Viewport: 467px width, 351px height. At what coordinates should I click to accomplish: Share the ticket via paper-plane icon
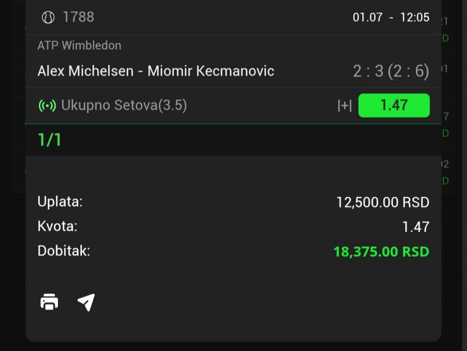(86, 302)
